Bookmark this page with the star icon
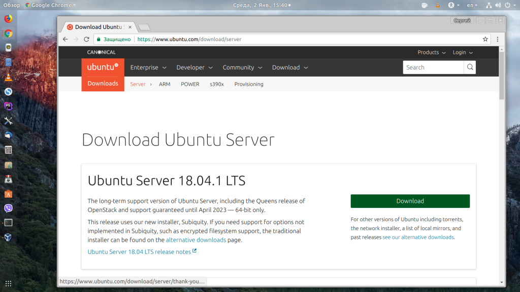This screenshot has height=292, width=520. tap(486, 39)
